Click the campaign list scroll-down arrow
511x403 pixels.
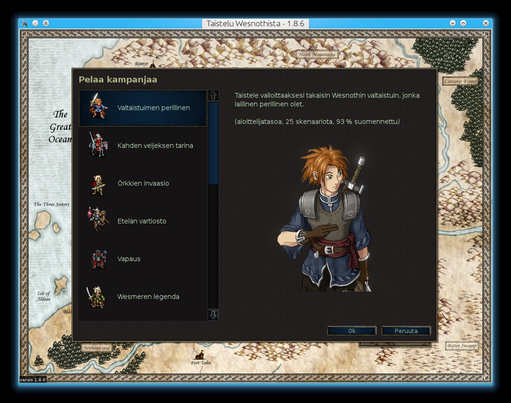tap(213, 315)
